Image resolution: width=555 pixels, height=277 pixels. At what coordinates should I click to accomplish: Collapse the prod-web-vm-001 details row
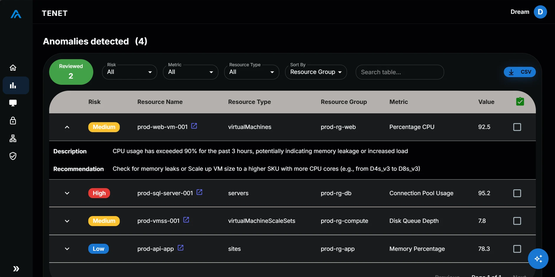(x=67, y=127)
